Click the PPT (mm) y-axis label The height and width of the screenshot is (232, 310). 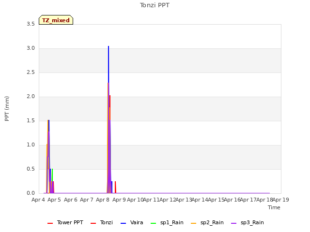[7, 109]
